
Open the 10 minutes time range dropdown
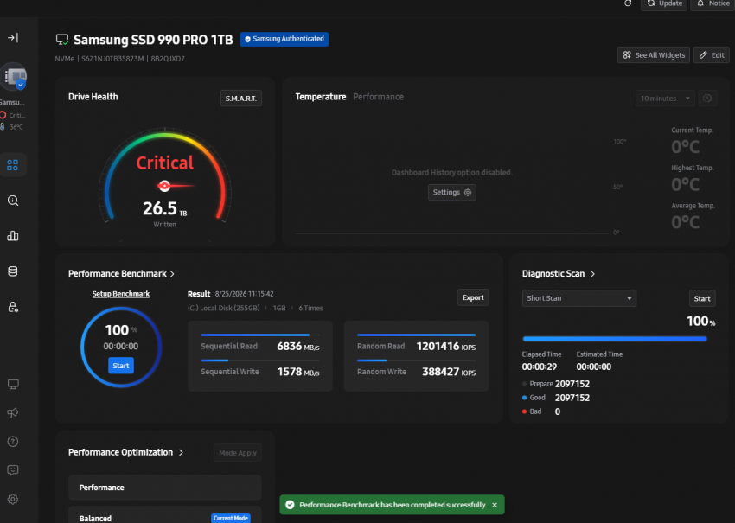click(665, 99)
